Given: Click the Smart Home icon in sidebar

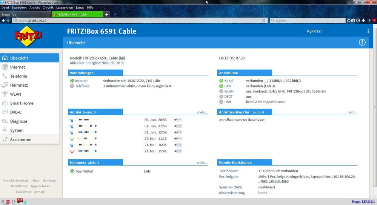Looking at the screenshot, I should click(5, 103).
